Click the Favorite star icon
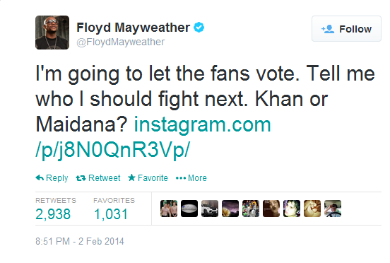This screenshot has height=263, width=390. click(131, 177)
